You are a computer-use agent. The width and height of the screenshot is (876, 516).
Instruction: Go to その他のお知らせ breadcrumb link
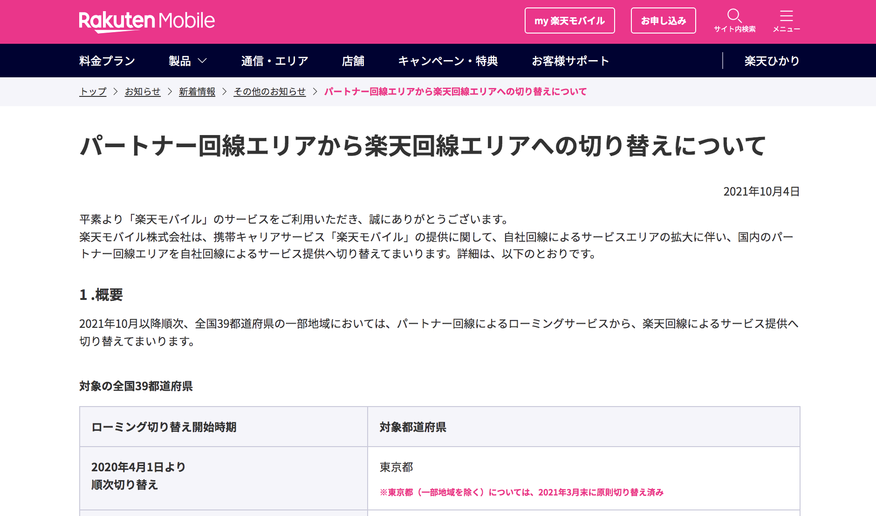coord(269,92)
